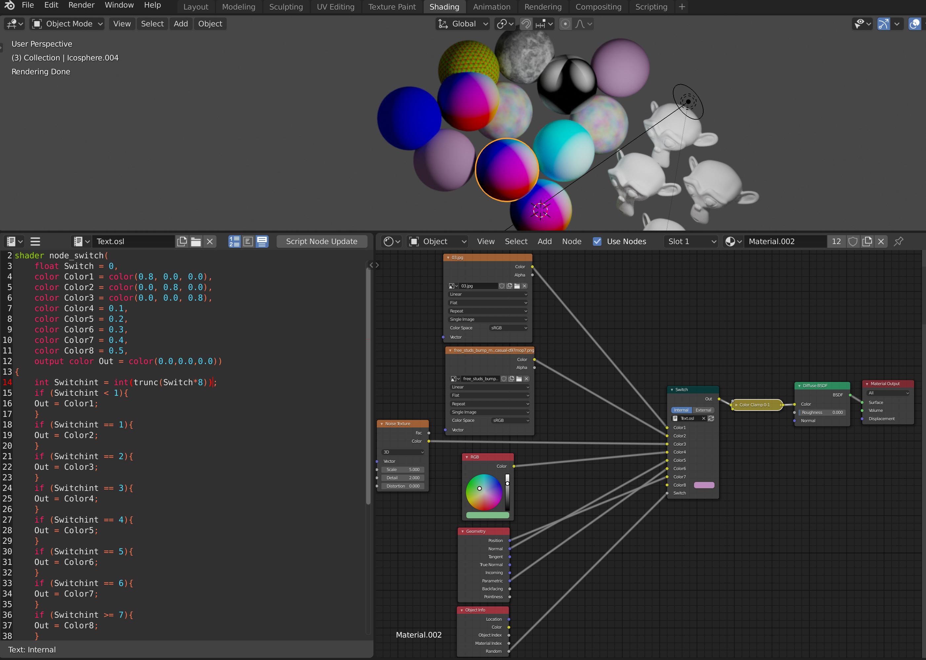Click Noise Texture Scale field
Viewport: 926px width, 660px height.
403,469
